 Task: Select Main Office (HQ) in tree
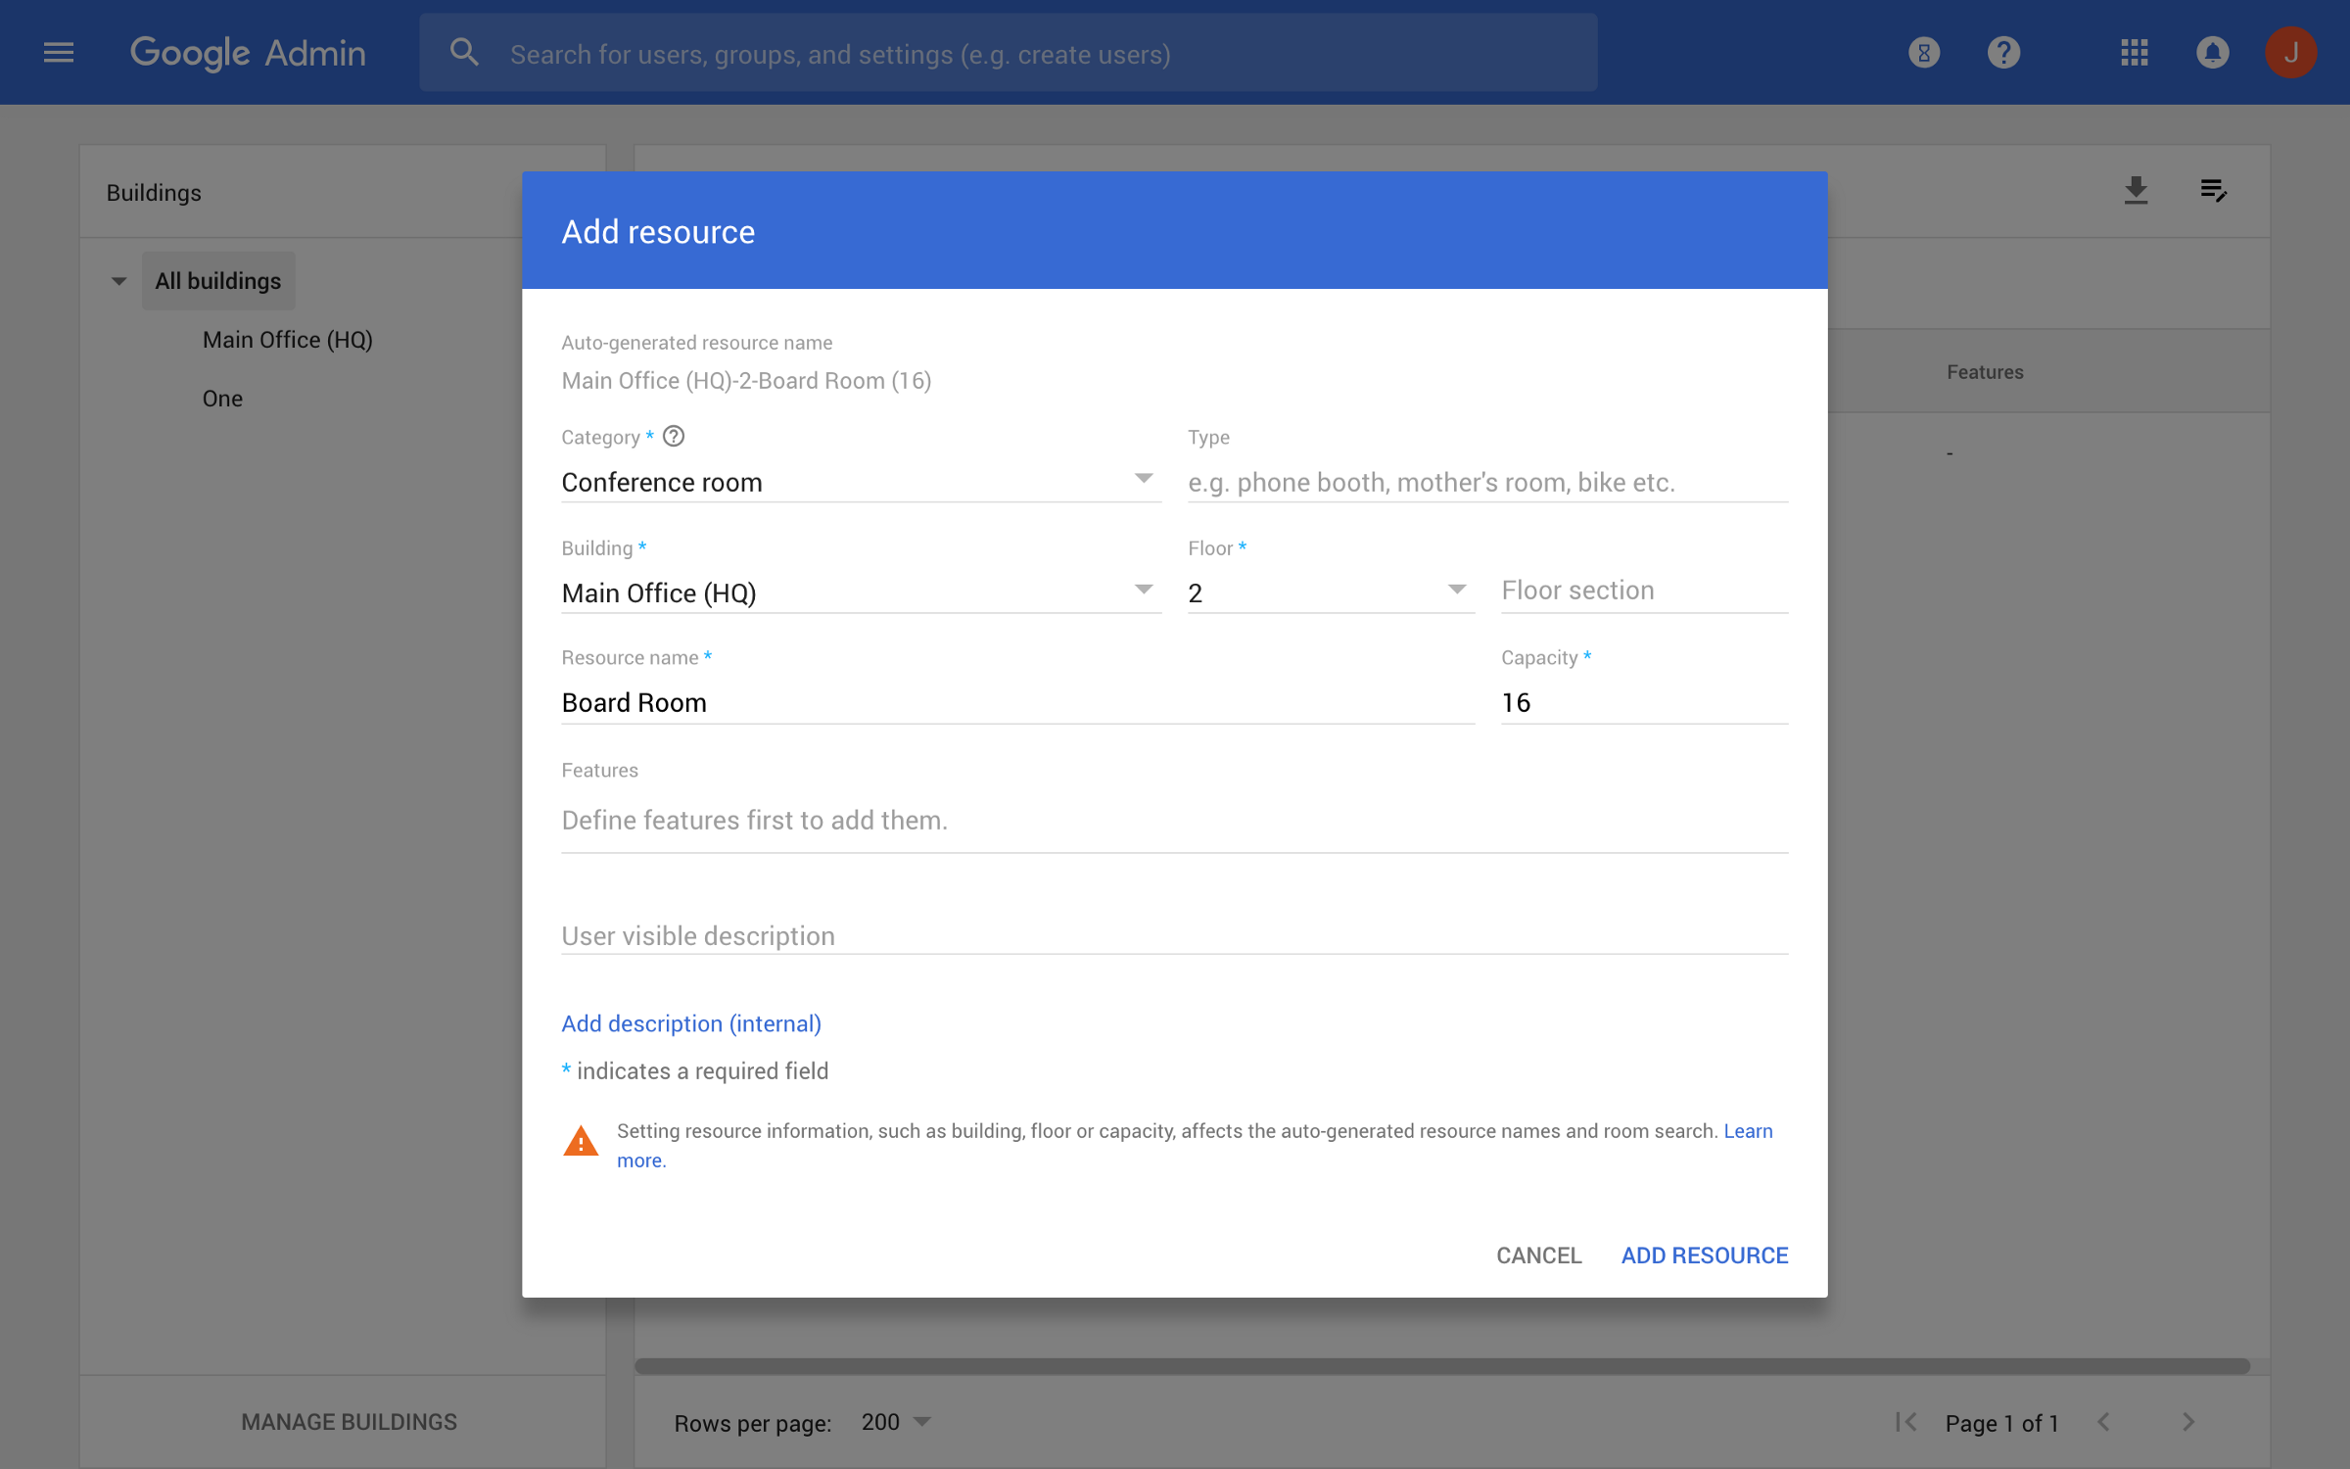(x=287, y=340)
